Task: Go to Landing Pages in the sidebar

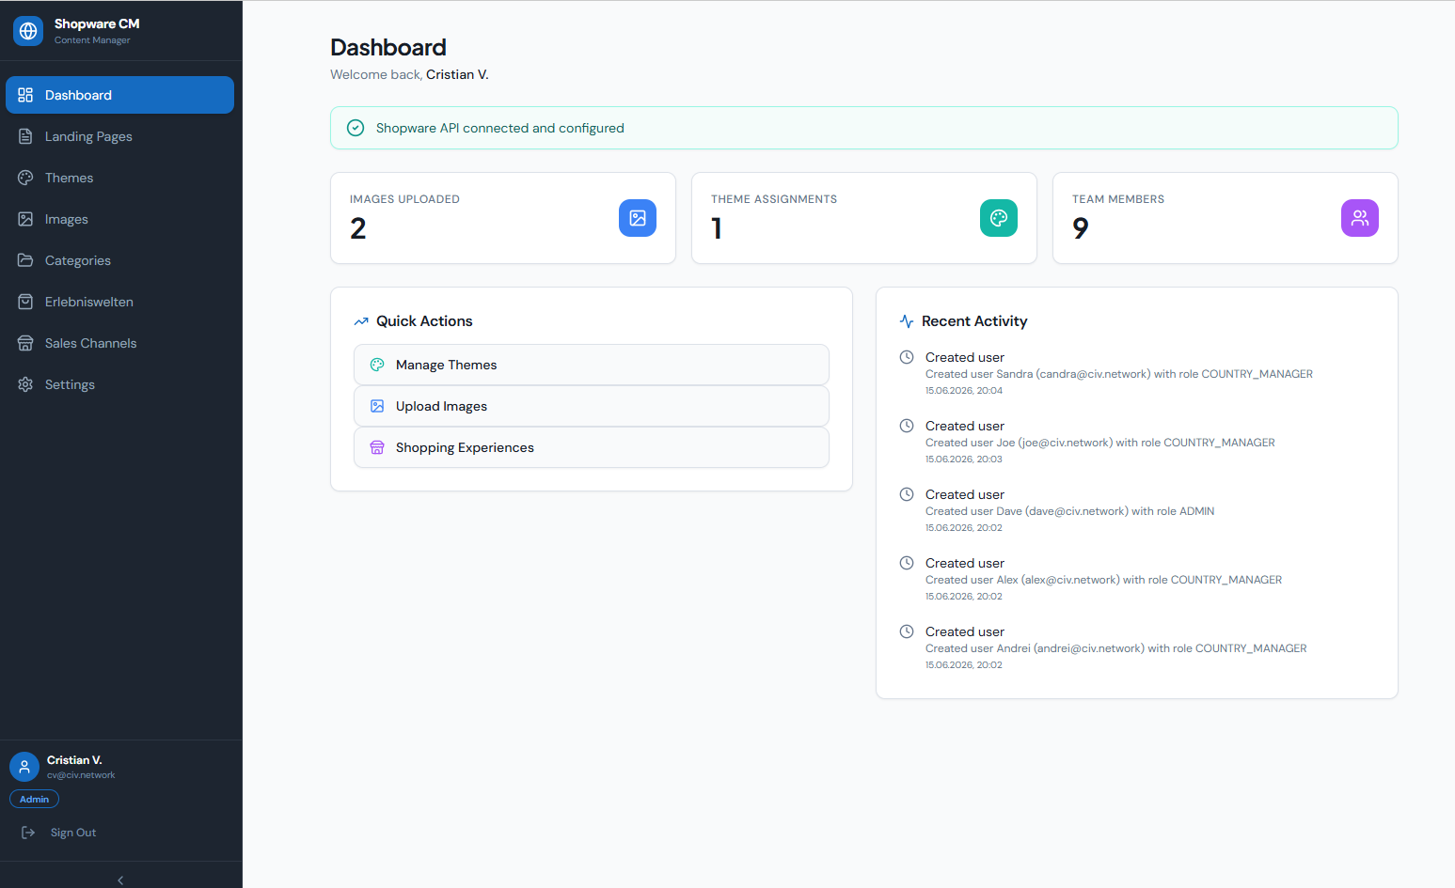Action: [x=120, y=136]
